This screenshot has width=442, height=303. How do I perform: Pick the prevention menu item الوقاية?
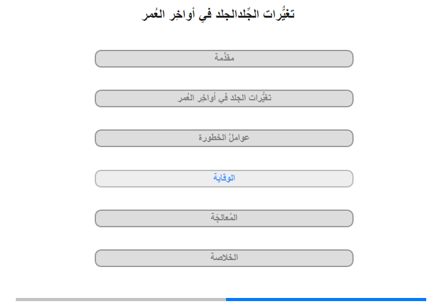(x=224, y=179)
